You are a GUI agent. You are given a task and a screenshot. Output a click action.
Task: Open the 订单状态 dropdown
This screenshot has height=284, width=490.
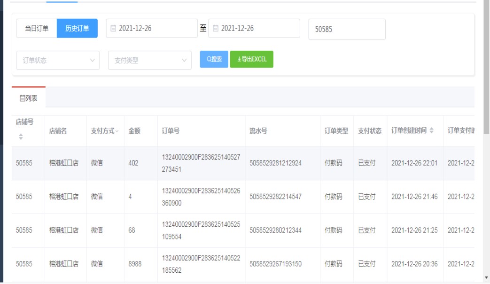pos(58,61)
